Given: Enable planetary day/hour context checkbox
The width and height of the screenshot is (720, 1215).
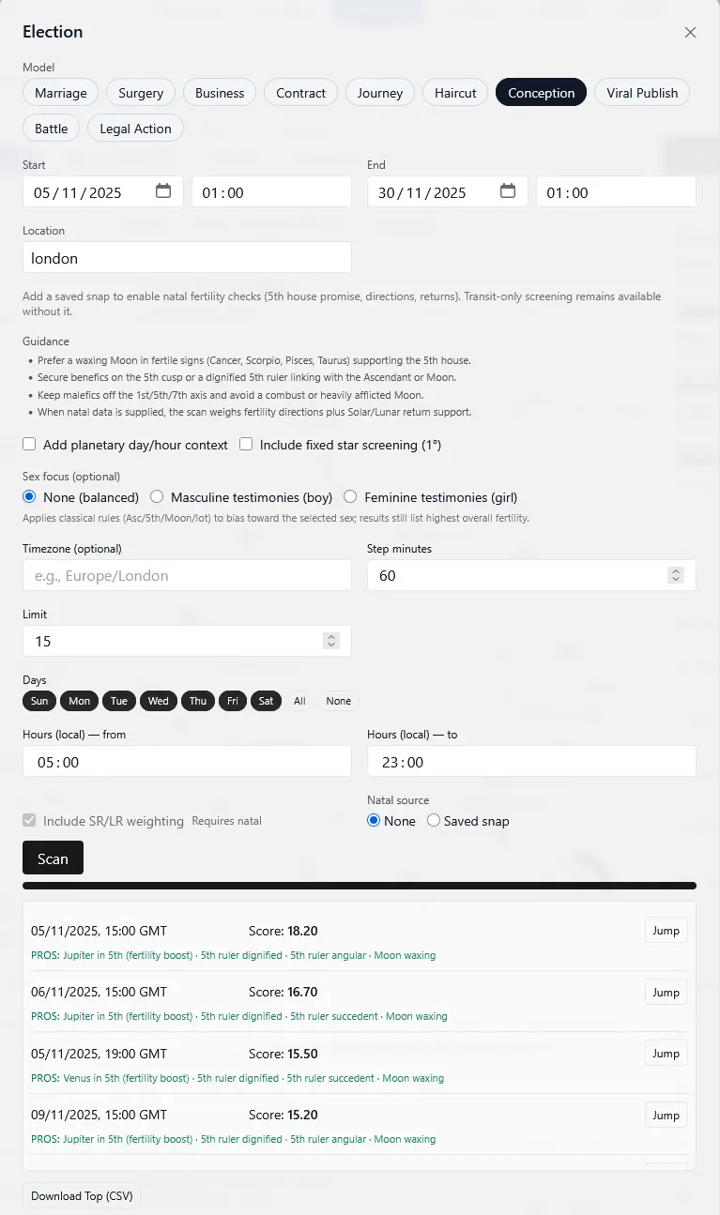Looking at the screenshot, I should (x=30, y=445).
